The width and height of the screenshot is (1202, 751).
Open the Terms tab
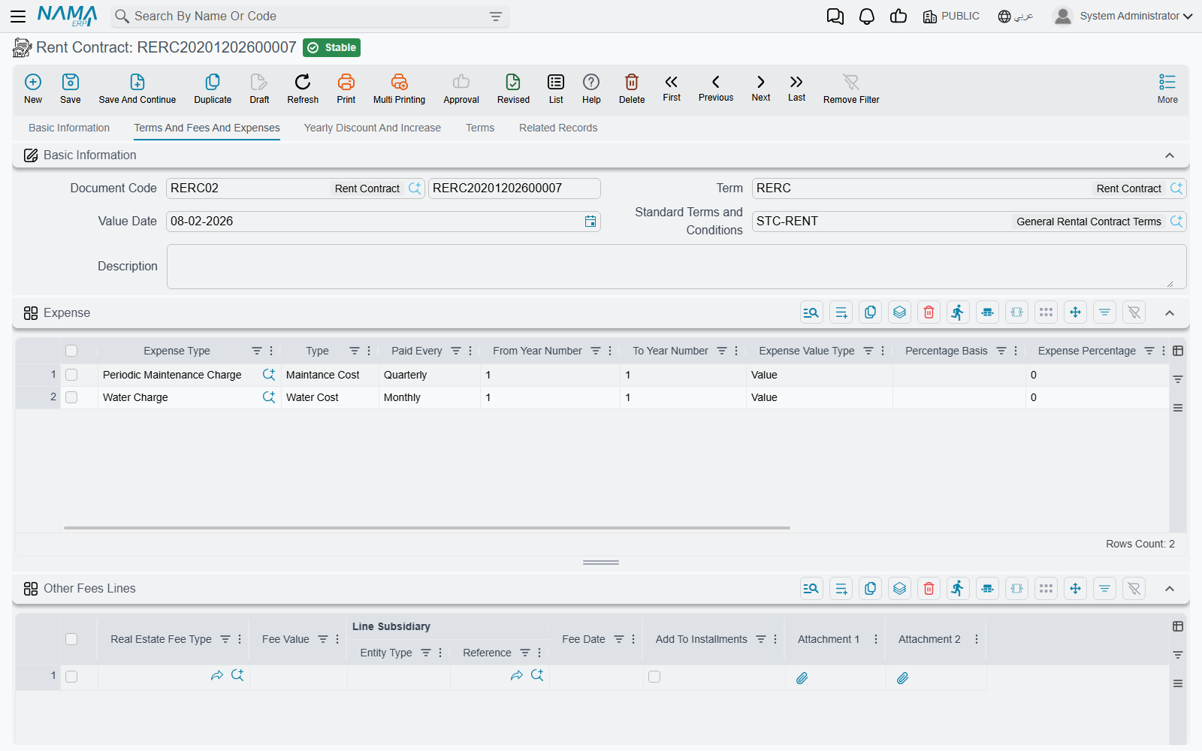pyautogui.click(x=480, y=128)
